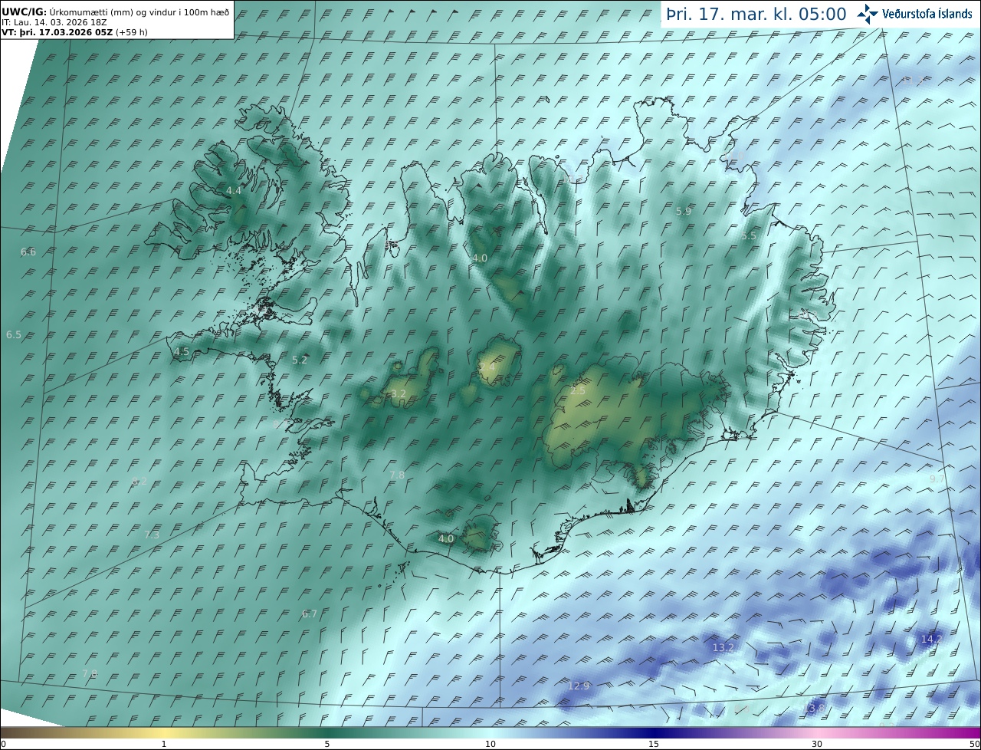Click the 2.5 value on Vatnajökull

tap(578, 391)
